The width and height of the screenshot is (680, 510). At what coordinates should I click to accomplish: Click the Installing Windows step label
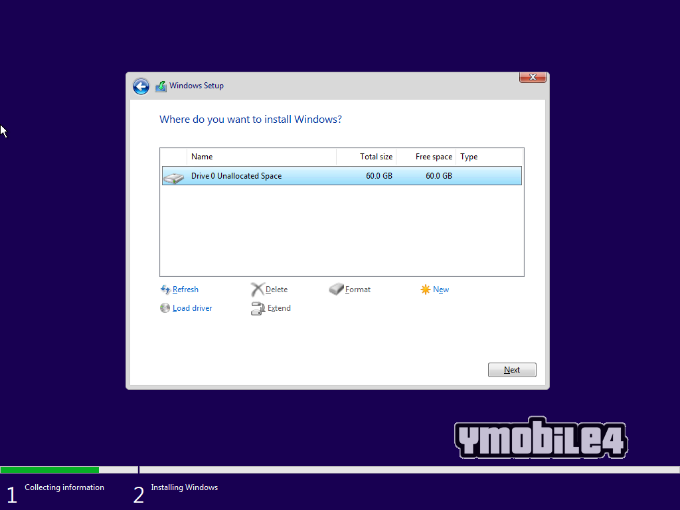185,487
